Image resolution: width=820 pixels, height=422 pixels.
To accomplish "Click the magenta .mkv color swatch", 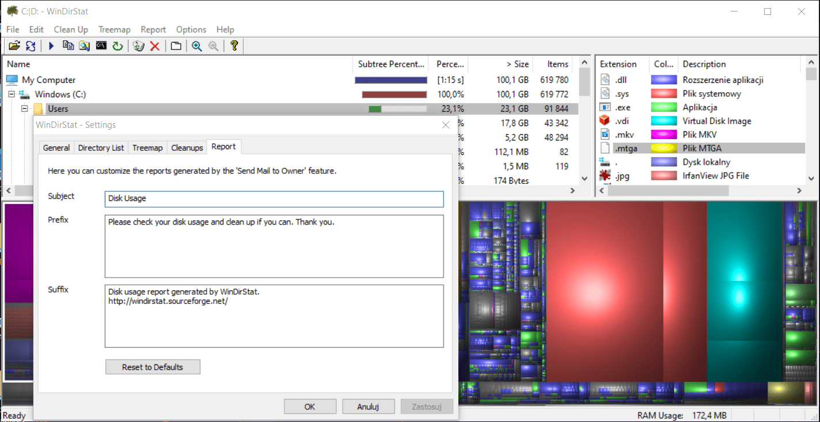I will click(x=664, y=135).
